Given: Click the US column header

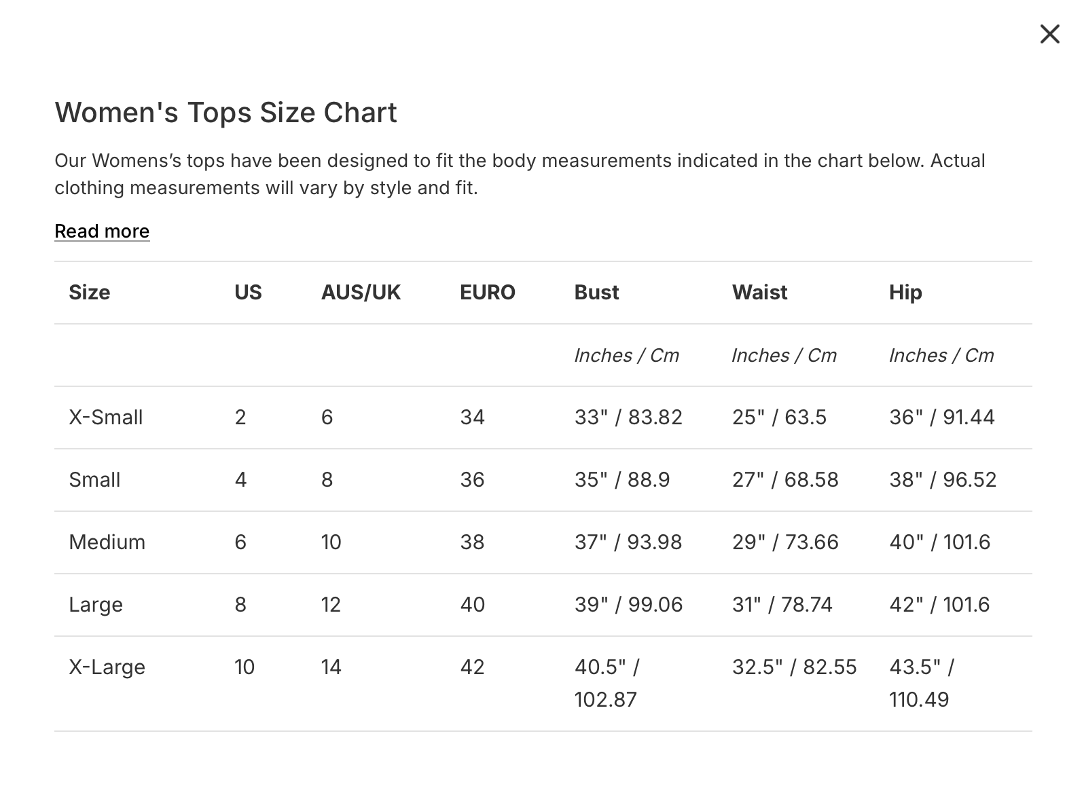Looking at the screenshot, I should click(x=248, y=293).
